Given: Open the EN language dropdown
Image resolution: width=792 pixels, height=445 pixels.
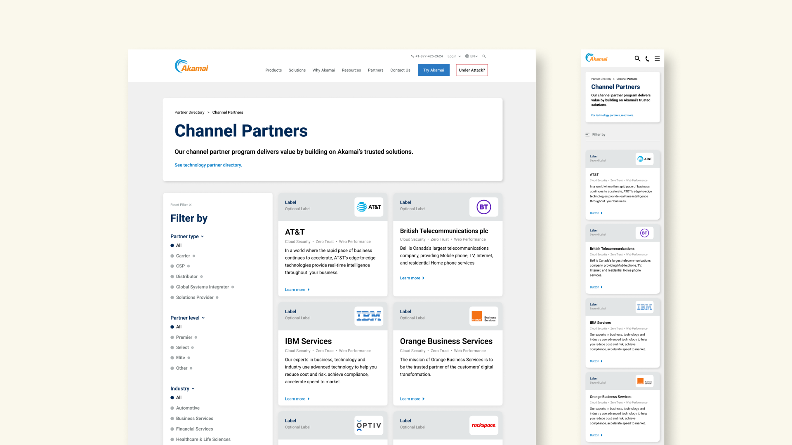Looking at the screenshot, I should 471,56.
